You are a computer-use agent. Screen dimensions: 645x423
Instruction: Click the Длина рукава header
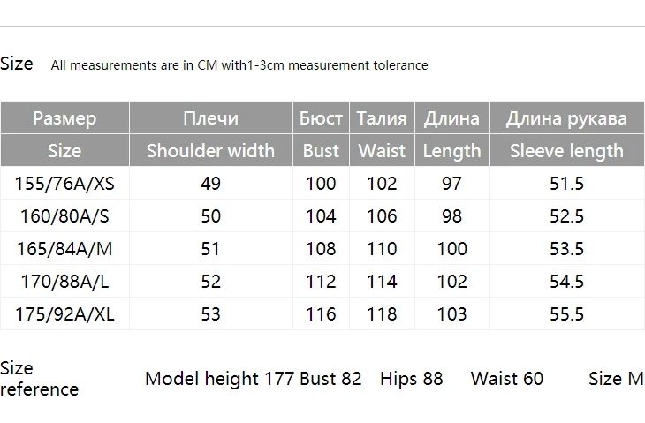[x=566, y=118]
